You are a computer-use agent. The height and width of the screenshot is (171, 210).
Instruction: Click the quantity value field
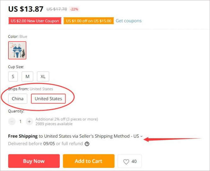(20, 121)
